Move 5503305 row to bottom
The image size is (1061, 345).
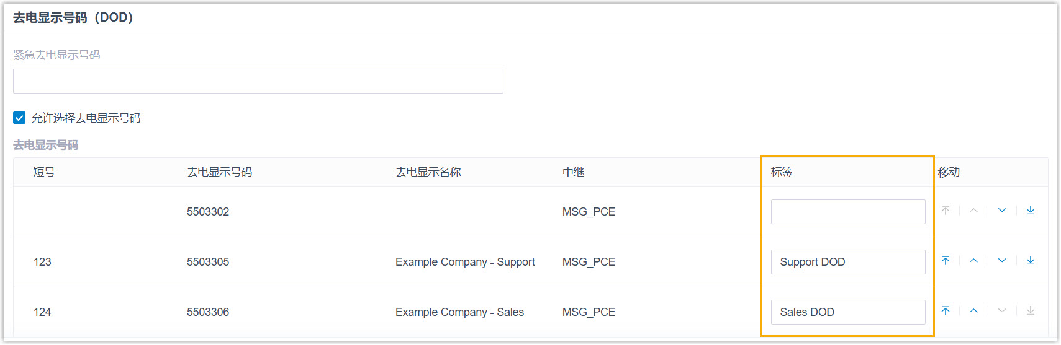point(1031,261)
